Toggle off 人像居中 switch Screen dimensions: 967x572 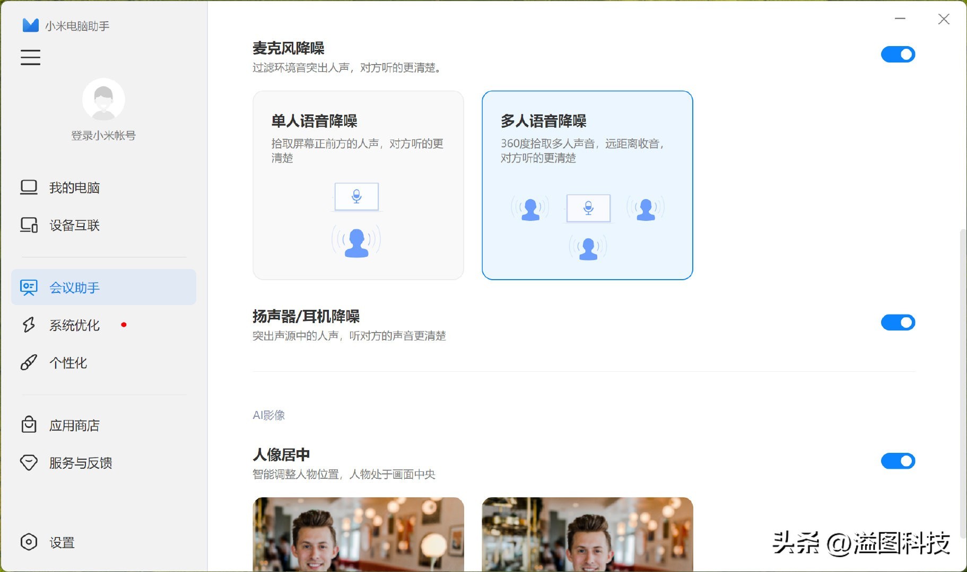[898, 461]
